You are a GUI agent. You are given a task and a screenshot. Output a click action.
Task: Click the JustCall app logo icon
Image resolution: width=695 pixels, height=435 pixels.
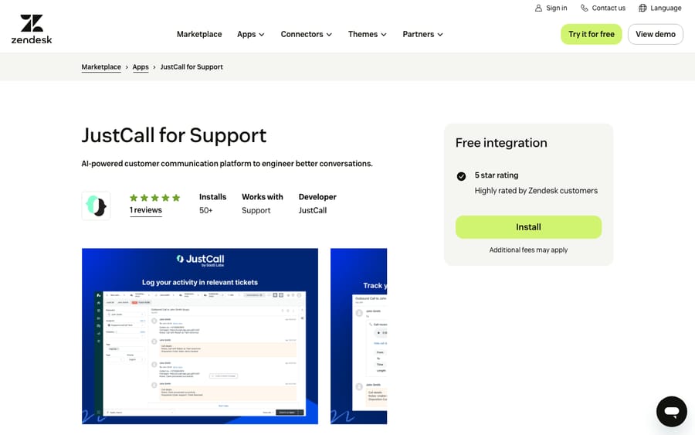pyautogui.click(x=97, y=206)
